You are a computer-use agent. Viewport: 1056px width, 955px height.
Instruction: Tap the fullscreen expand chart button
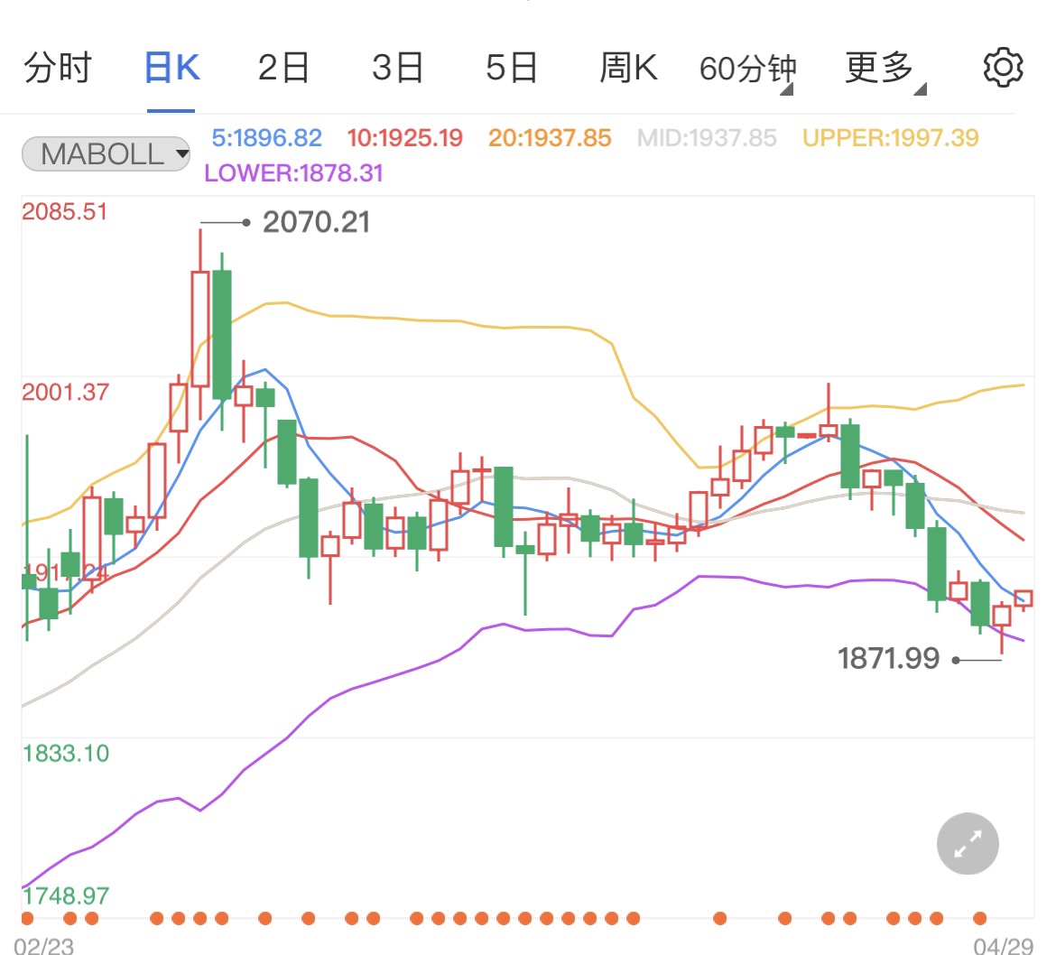pyautogui.click(x=968, y=843)
